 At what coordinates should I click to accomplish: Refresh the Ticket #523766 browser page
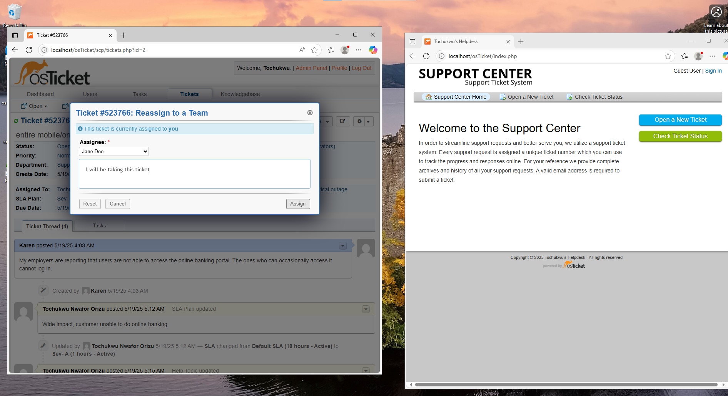tap(29, 50)
